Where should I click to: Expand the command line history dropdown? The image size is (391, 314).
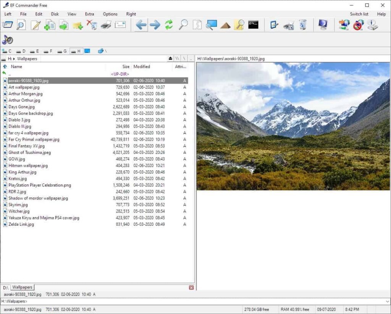(387, 301)
